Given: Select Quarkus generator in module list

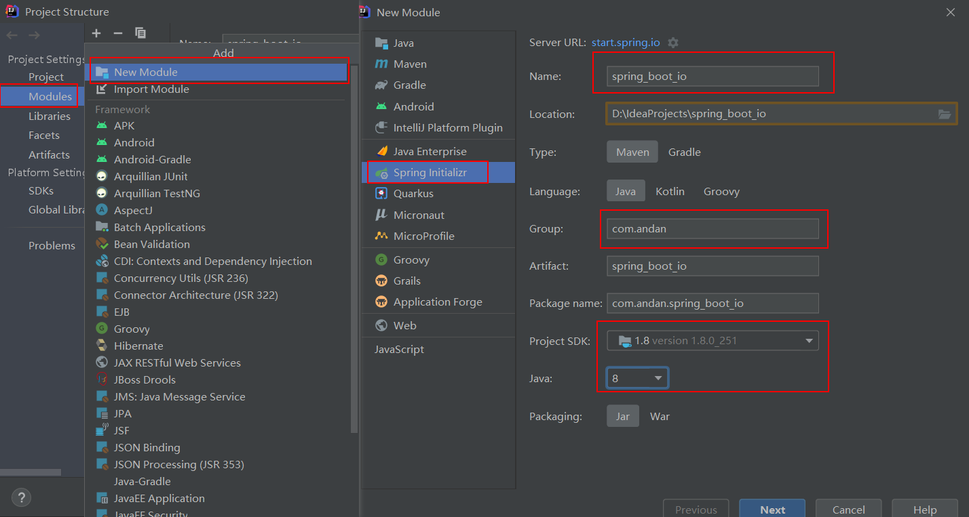Looking at the screenshot, I should (413, 194).
